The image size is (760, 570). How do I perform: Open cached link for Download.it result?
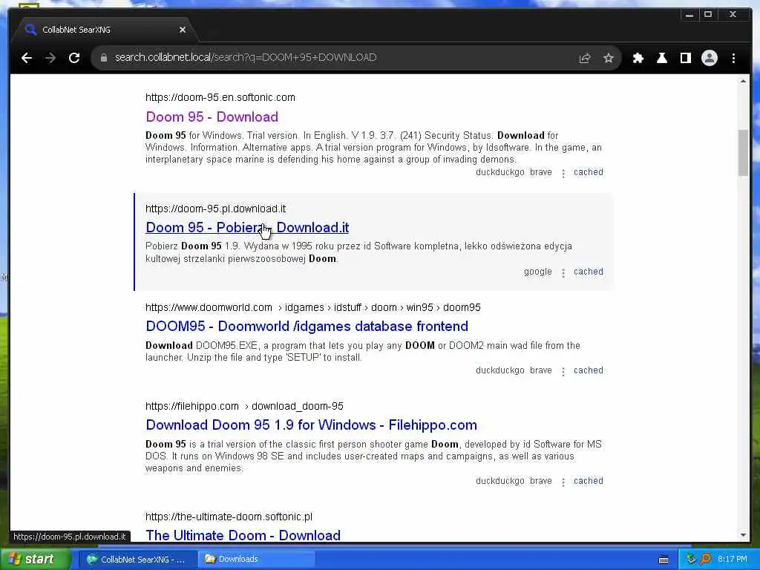click(x=589, y=272)
